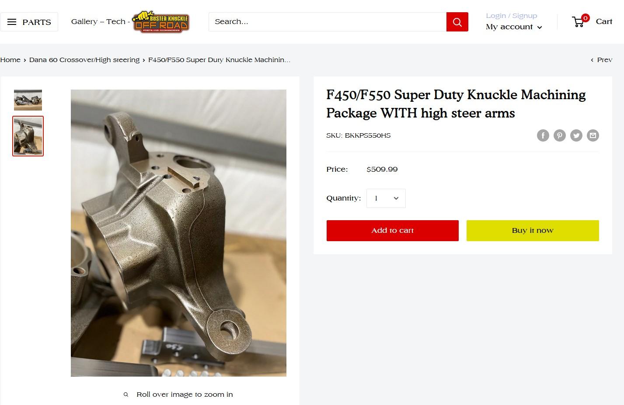Add to cart button
The image size is (624, 405).
(x=393, y=231)
